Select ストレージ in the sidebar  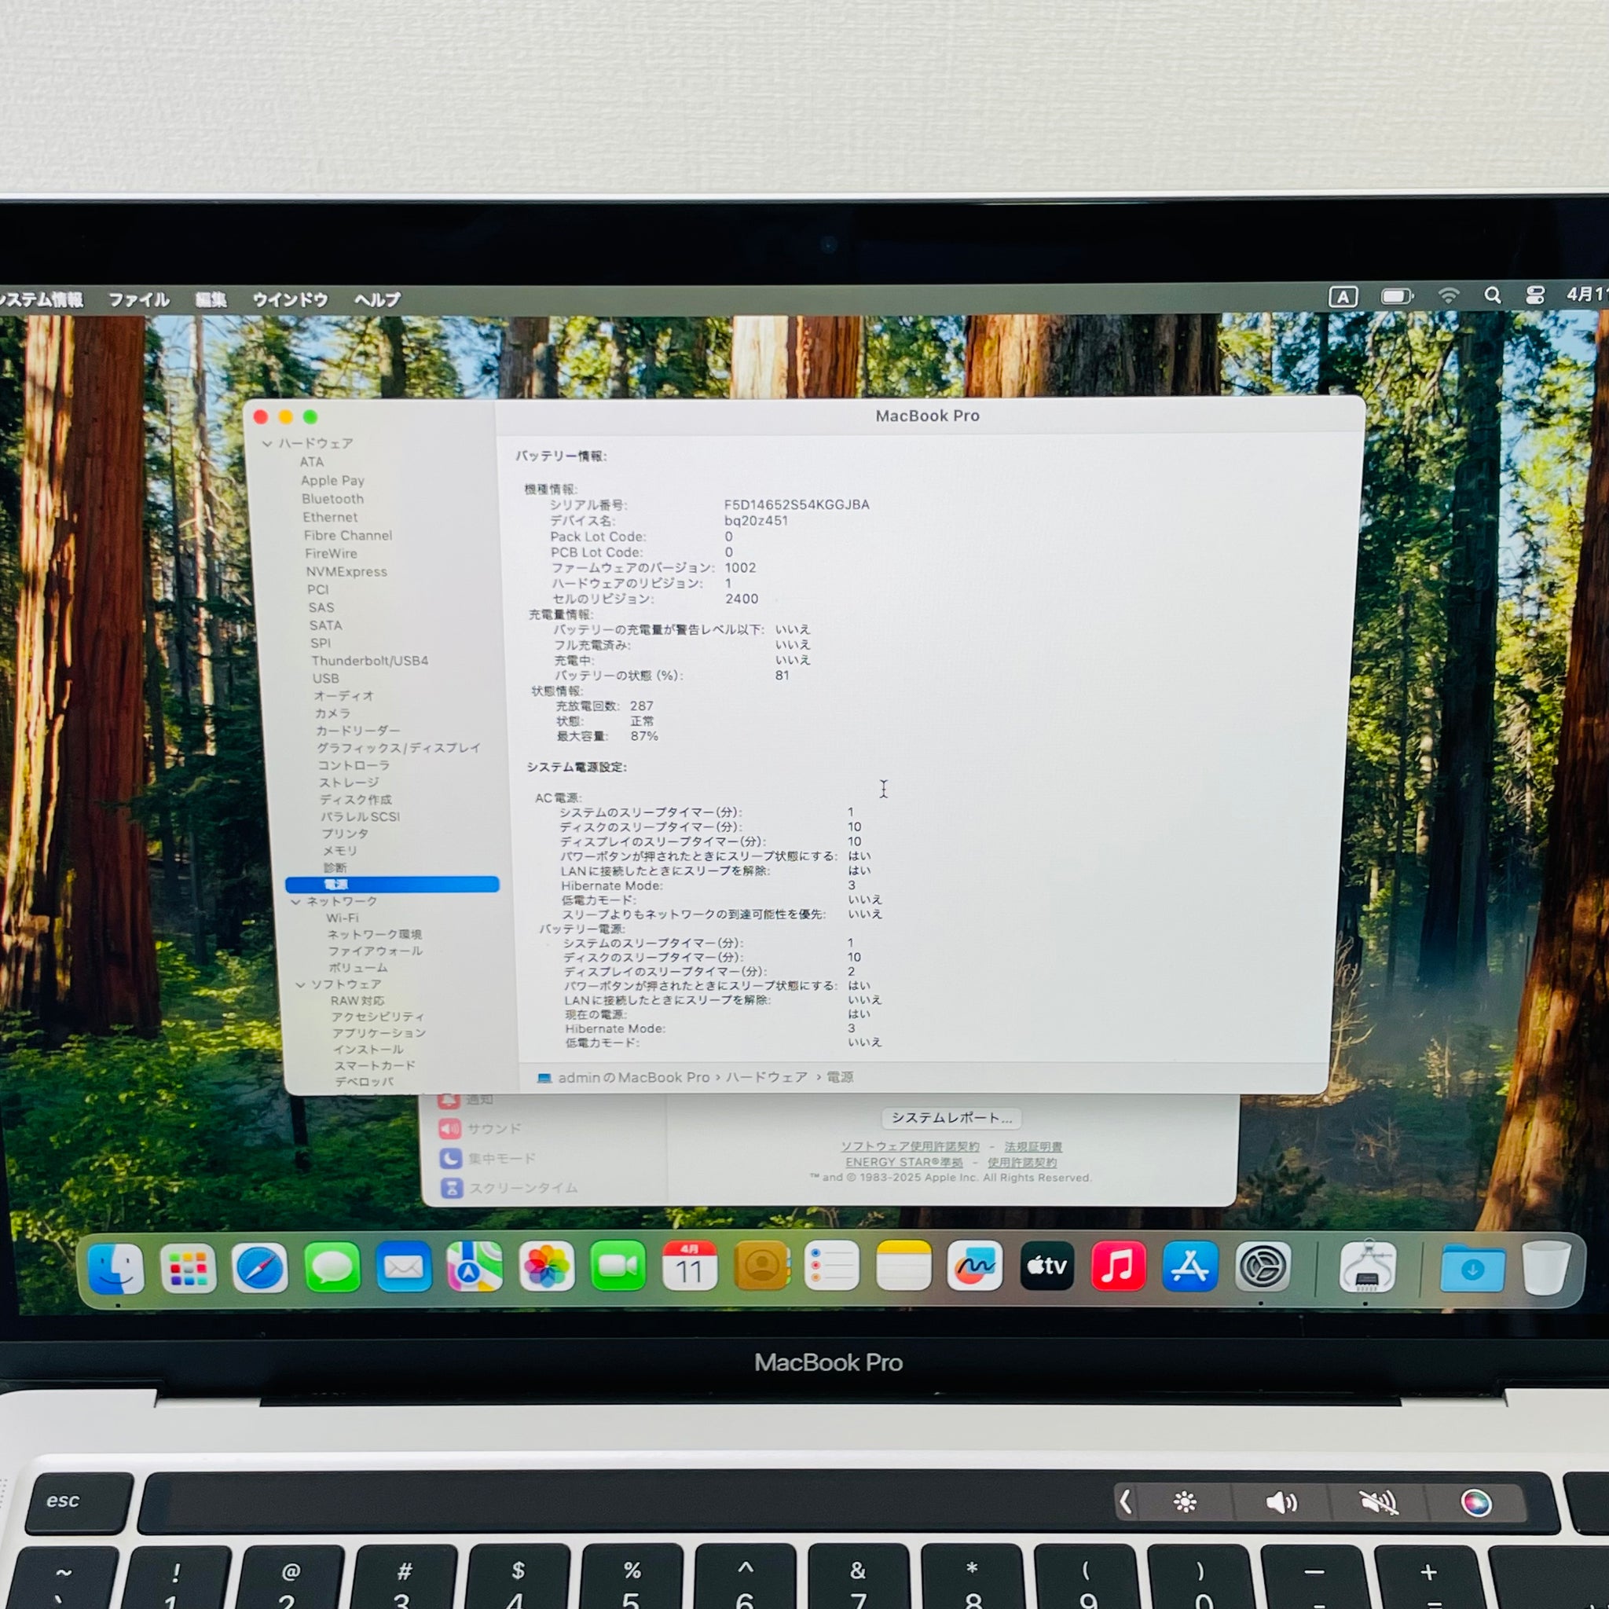[349, 782]
